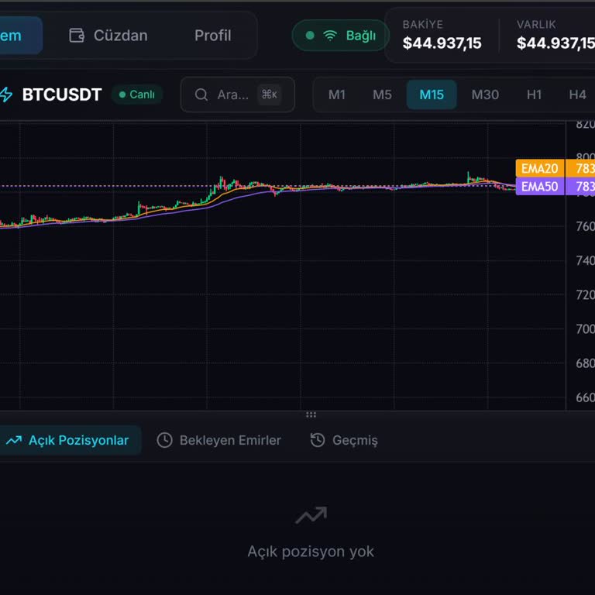This screenshot has width=595, height=595.
Task: Click the BAKİYE balance value $44.937,15
Action: click(442, 43)
